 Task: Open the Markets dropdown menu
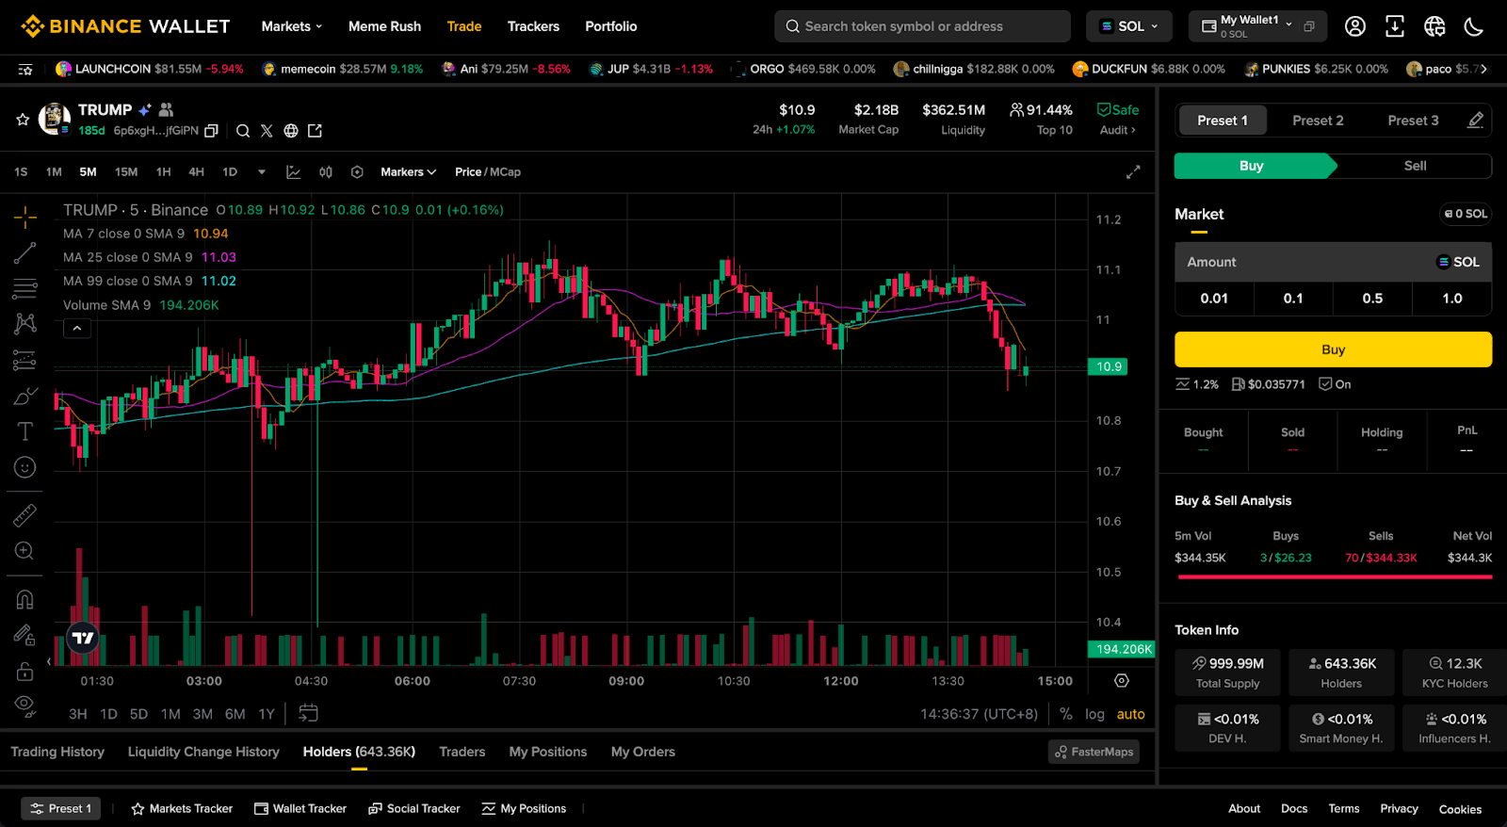(292, 26)
